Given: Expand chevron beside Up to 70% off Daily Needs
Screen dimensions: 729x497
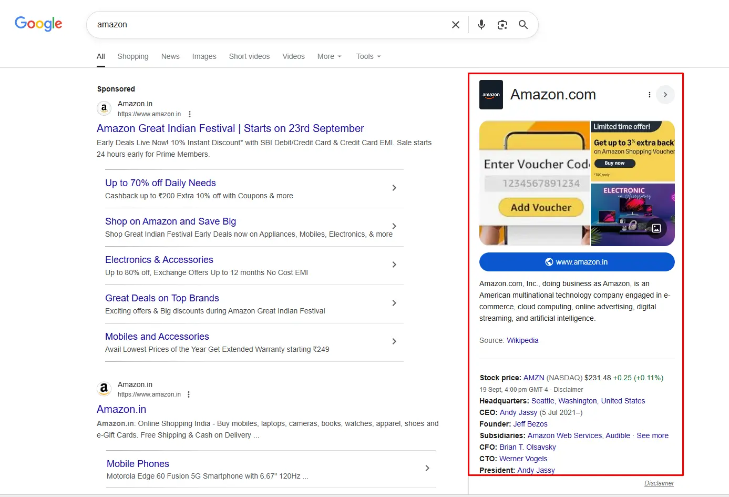Looking at the screenshot, I should (394, 188).
